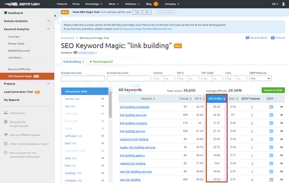289x183 pixels.
Task: Toggle eye for link building services row
Action: tap(282, 115)
